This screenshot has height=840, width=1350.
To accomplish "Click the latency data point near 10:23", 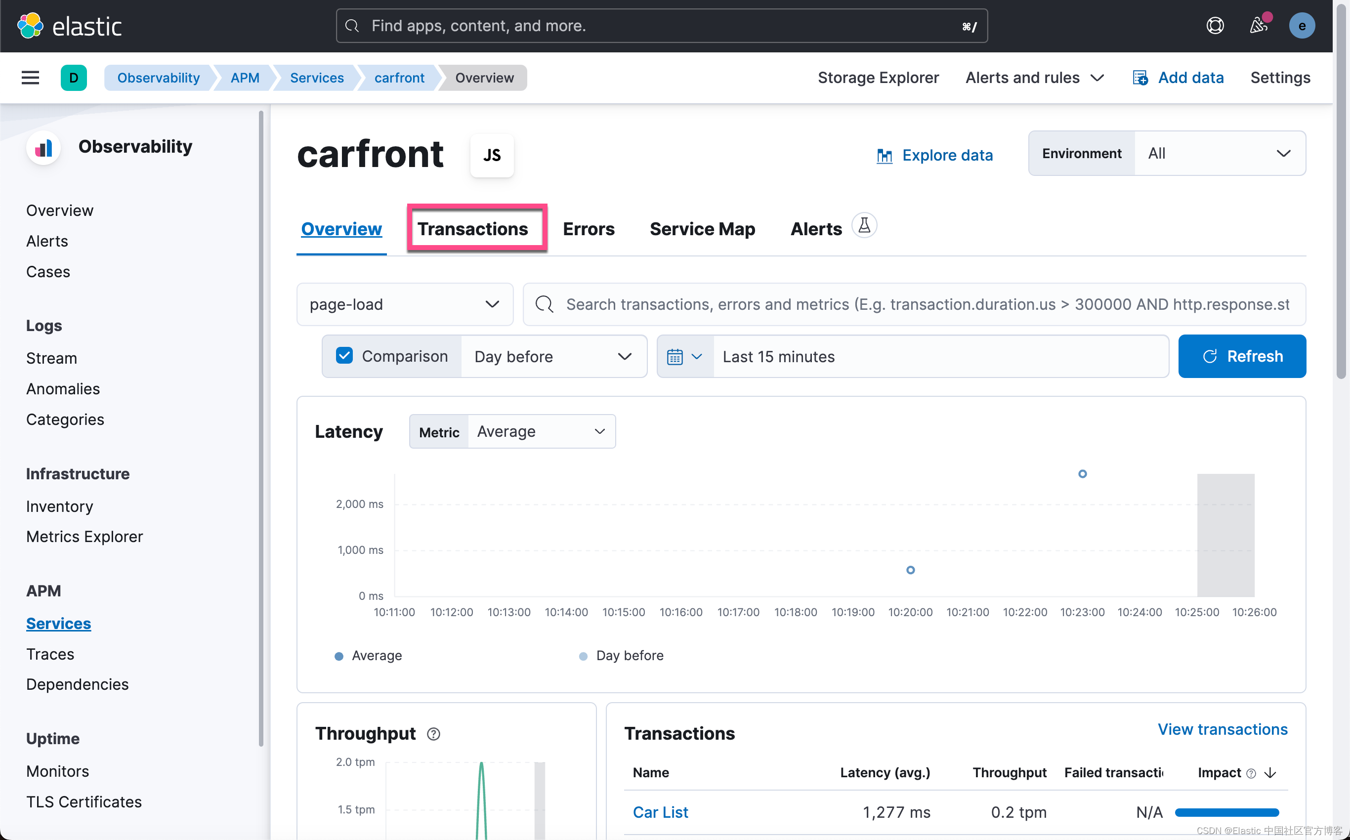I will tap(1082, 474).
